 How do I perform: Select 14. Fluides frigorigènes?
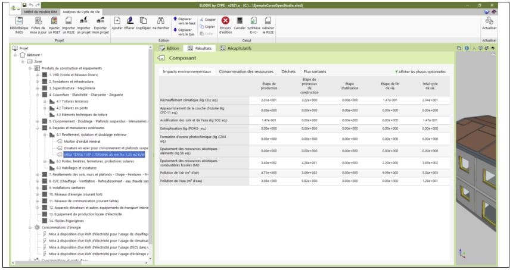[66, 221]
